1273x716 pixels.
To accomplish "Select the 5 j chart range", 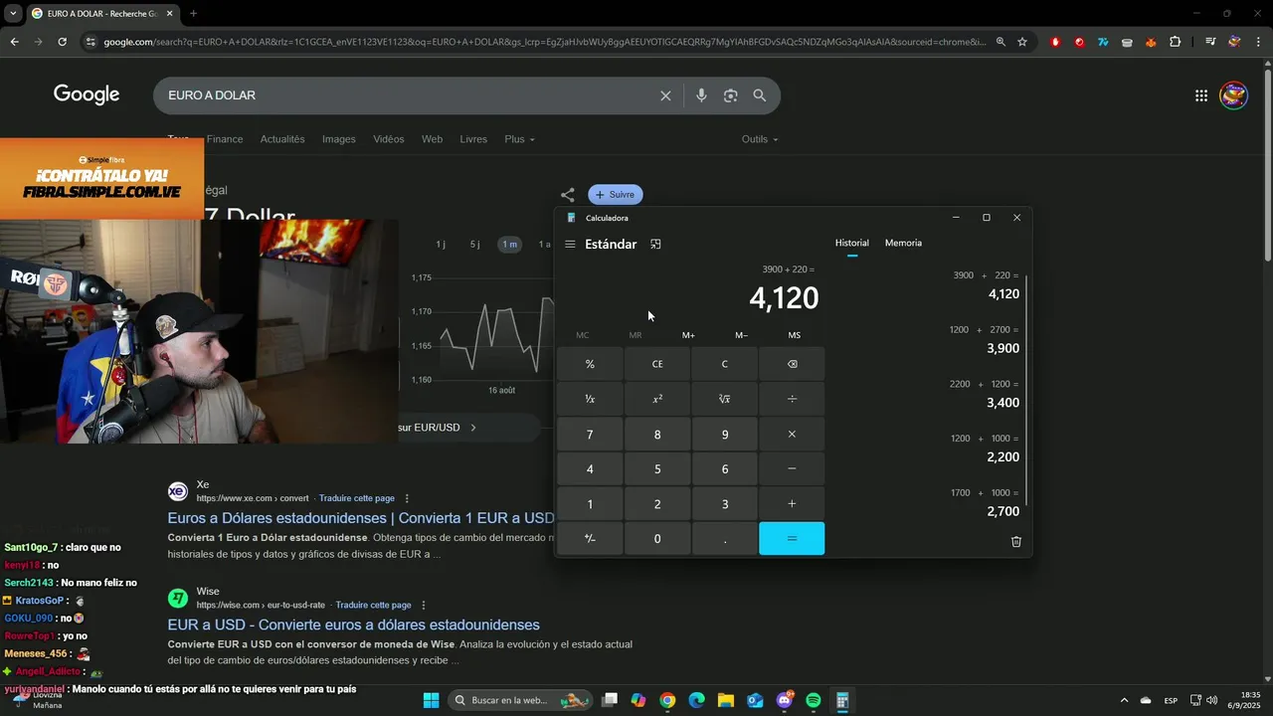I will [474, 245].
